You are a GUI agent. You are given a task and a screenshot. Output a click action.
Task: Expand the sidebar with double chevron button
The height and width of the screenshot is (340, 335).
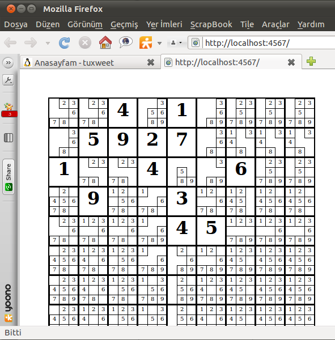pos(9,63)
